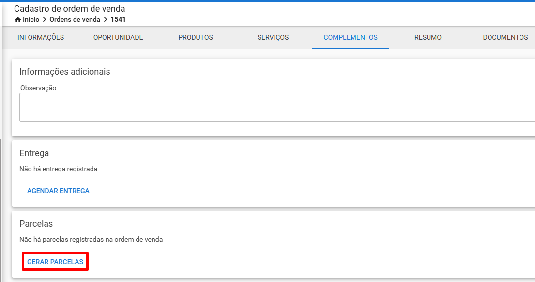This screenshot has width=535, height=282.
Task: Click the Entrega section heading
Action: tap(34, 153)
